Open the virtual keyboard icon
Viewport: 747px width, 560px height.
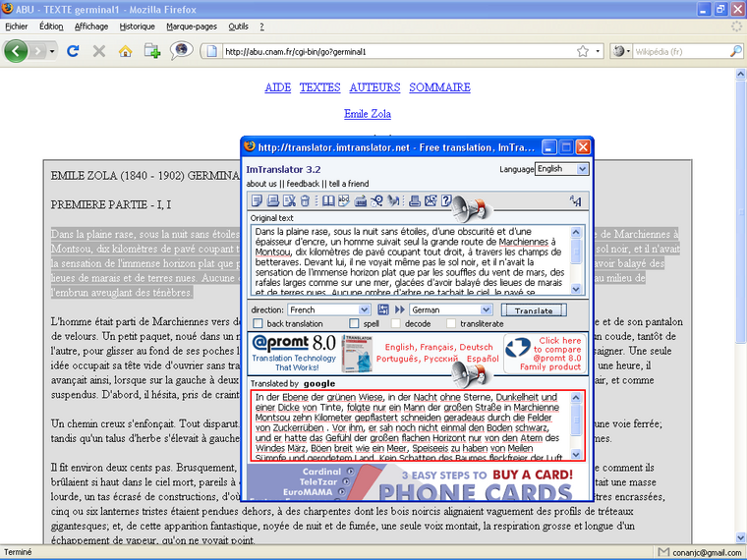pos(361,201)
